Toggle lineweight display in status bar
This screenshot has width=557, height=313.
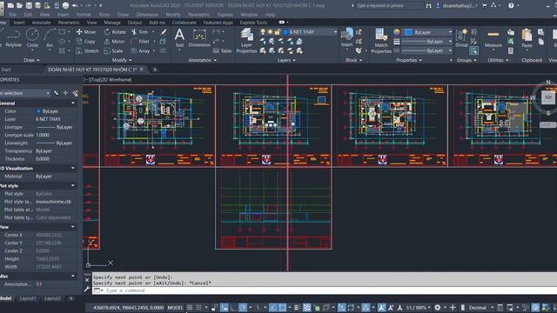click(x=296, y=307)
